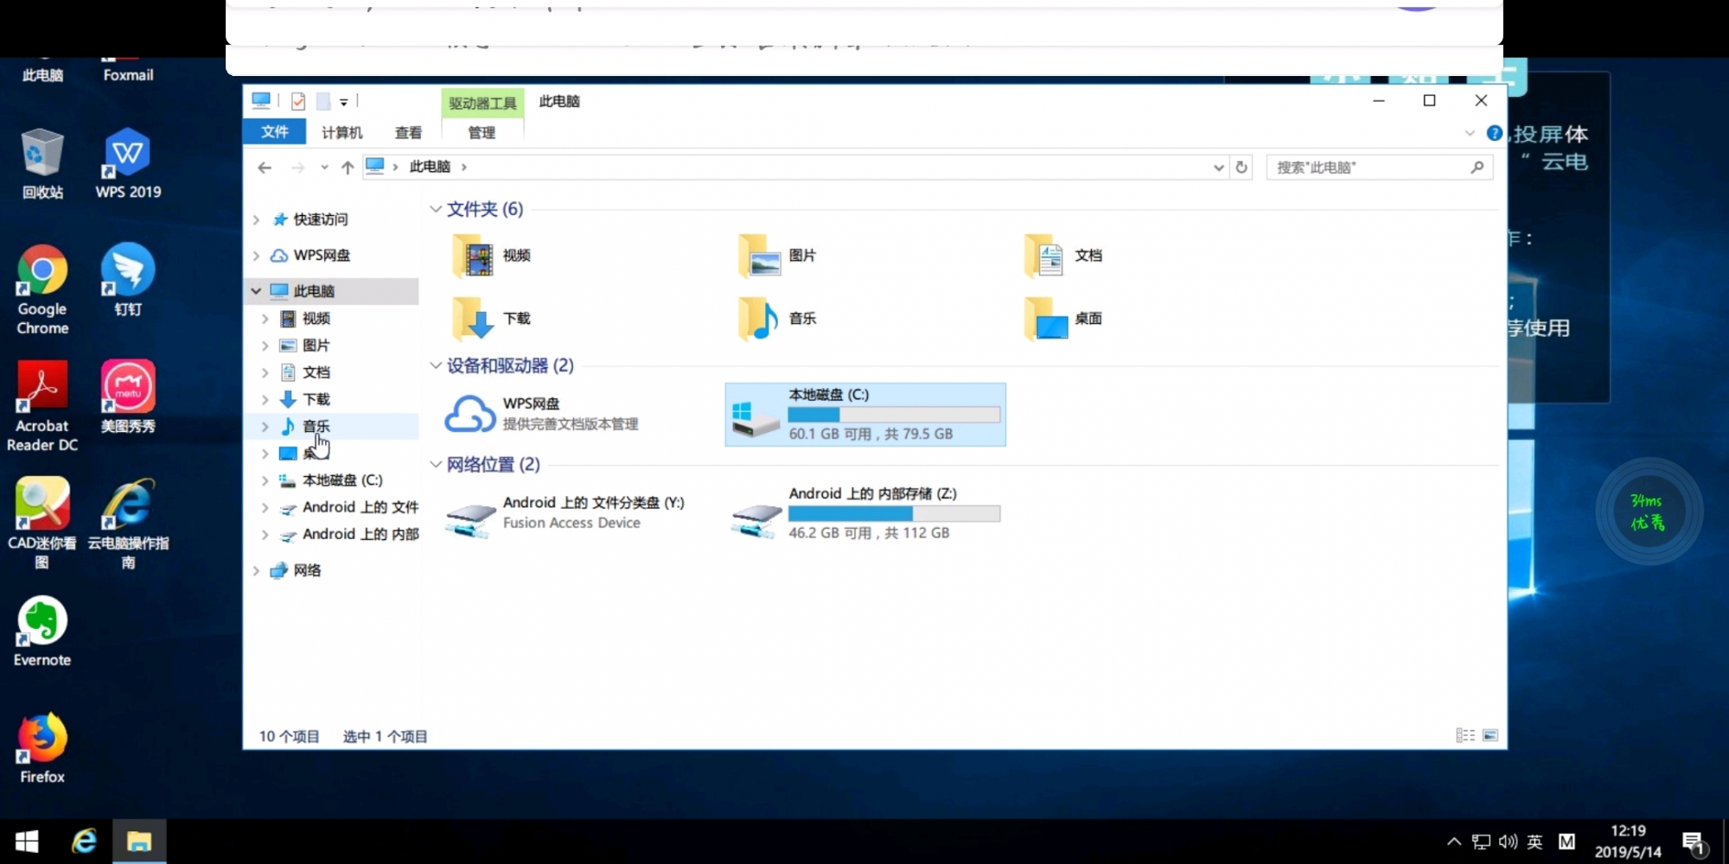Select 网络 in the navigation pane
The image size is (1729, 864).
pyautogui.click(x=307, y=570)
